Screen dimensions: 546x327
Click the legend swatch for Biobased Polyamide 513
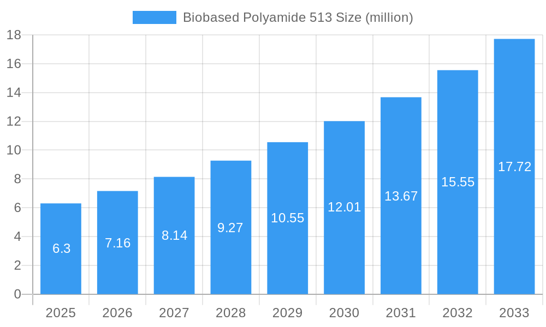[x=153, y=17]
